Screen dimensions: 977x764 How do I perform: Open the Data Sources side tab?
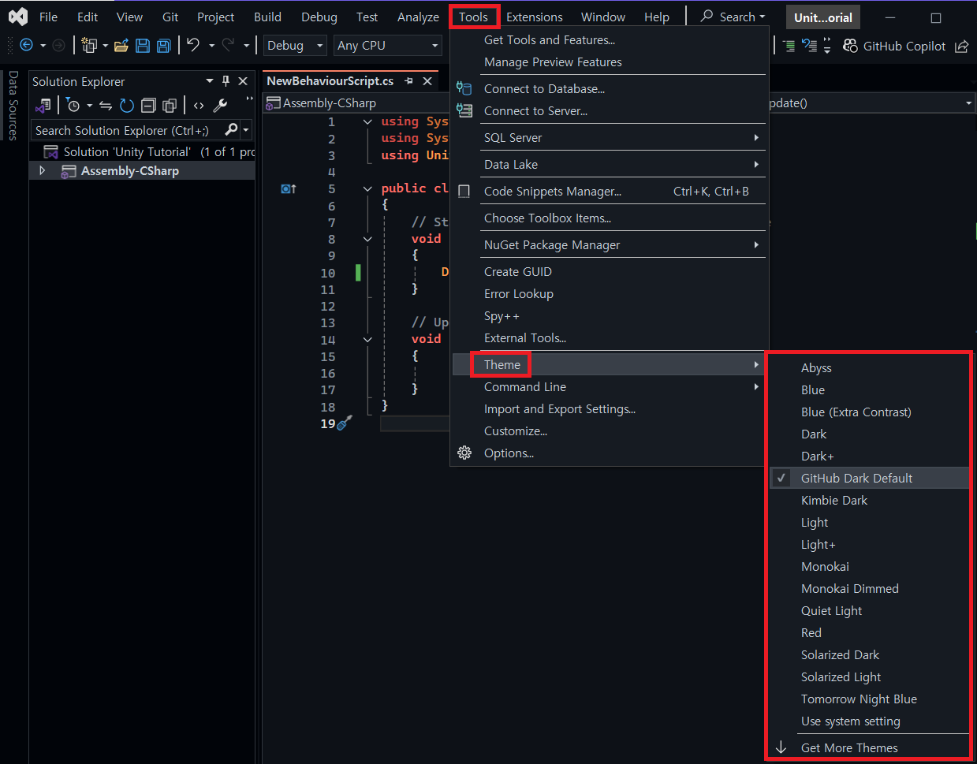pos(13,105)
